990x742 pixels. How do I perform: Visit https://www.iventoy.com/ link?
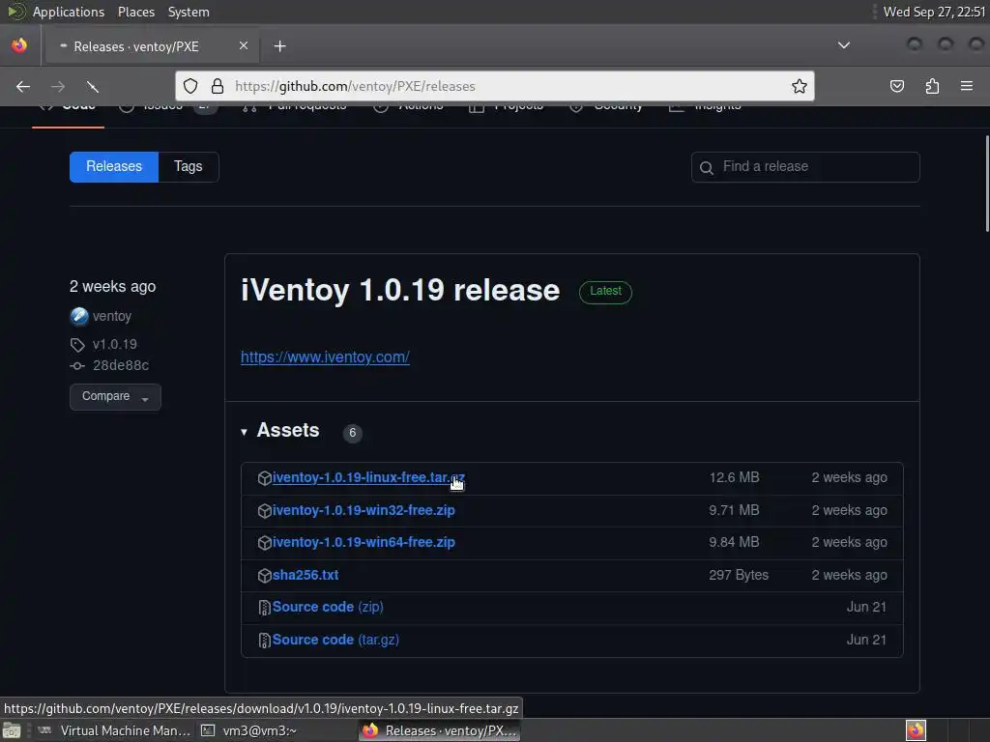click(325, 357)
